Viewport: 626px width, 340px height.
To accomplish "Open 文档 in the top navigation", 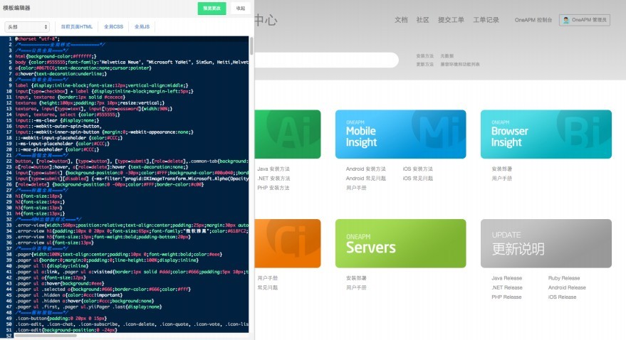I will point(401,20).
